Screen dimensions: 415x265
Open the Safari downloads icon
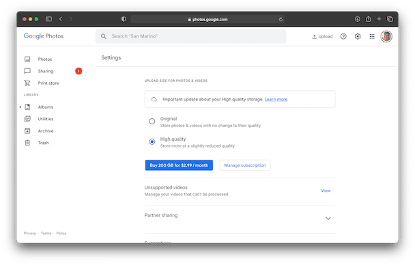pos(357,19)
